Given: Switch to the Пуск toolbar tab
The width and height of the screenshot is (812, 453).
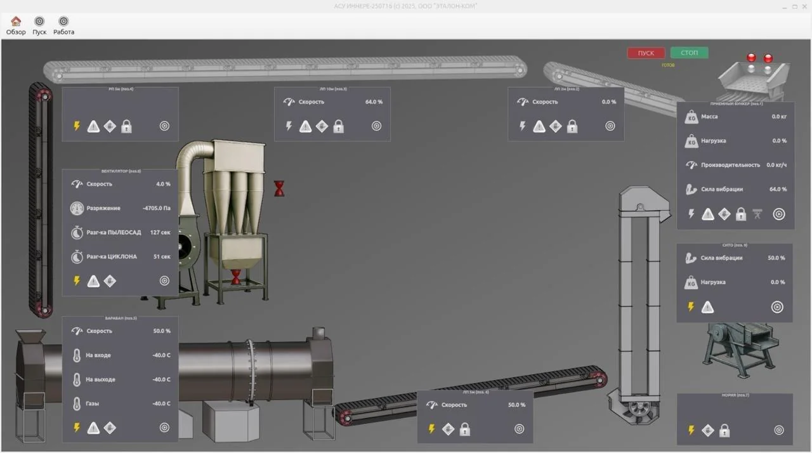Looking at the screenshot, I should [39, 26].
